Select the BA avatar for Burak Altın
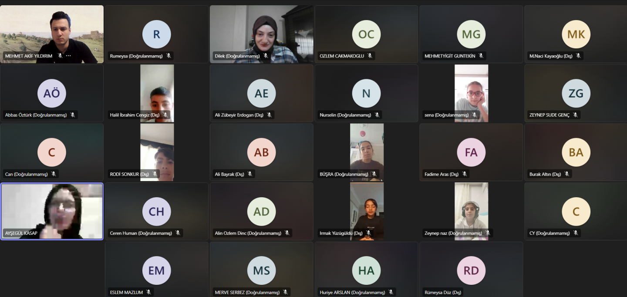 pos(576,152)
